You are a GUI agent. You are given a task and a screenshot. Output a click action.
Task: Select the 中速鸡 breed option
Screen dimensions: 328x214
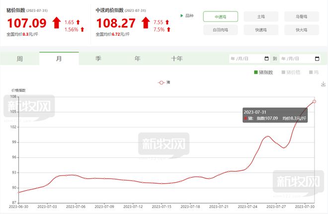(220, 16)
